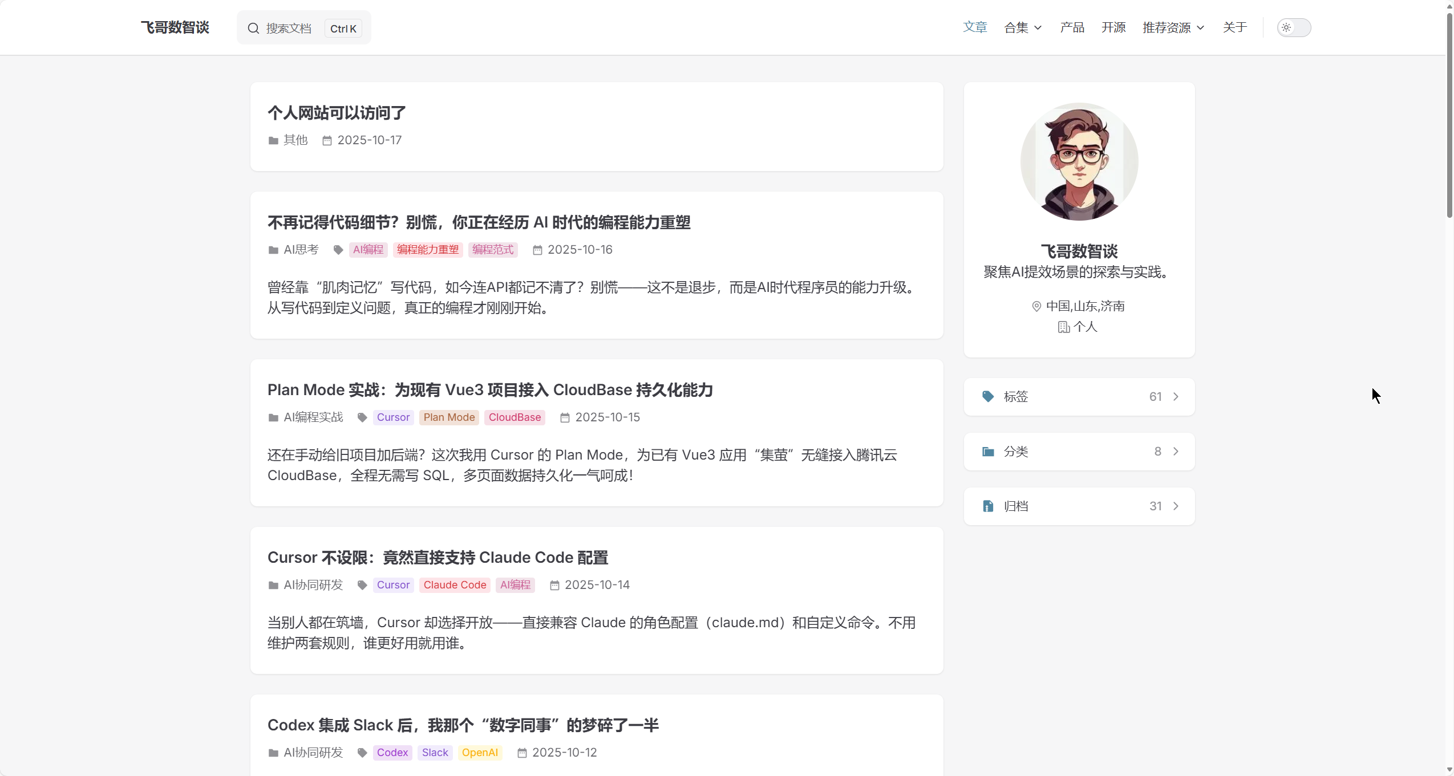Click the 标签 tag icon in sidebar

point(987,396)
